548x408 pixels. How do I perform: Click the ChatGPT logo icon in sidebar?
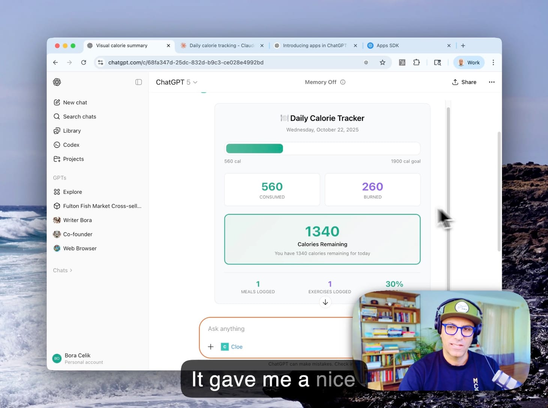57,82
